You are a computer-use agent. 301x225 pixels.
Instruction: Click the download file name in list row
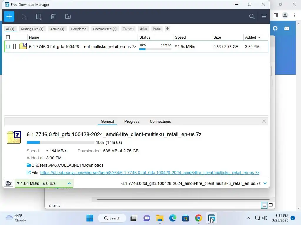(x=83, y=47)
